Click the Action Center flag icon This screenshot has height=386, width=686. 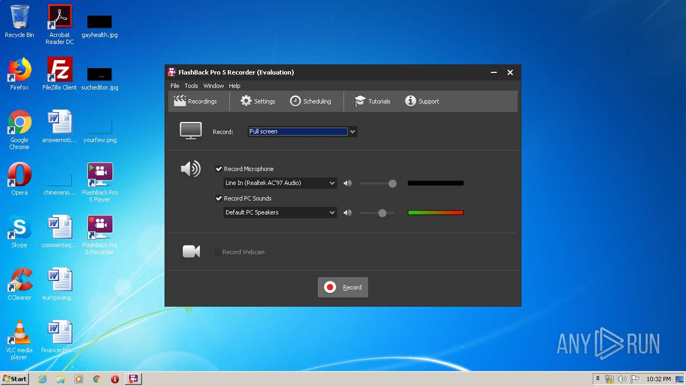(x=635, y=379)
